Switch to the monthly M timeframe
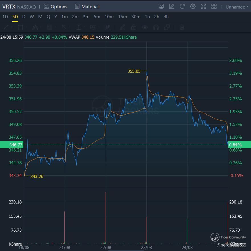The width and height of the screenshot is (251, 251). 40,17
